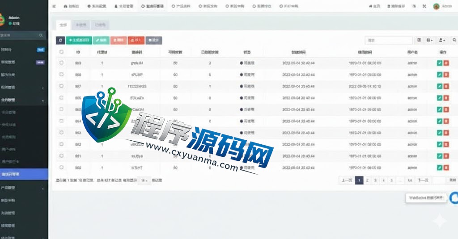Toggle the table card view icon
The image size is (458, 239).
coord(419,40)
